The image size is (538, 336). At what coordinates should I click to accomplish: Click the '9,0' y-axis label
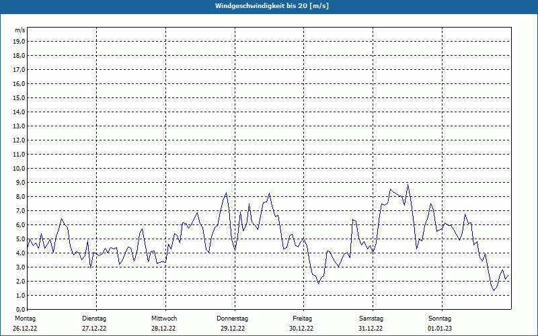21,182
